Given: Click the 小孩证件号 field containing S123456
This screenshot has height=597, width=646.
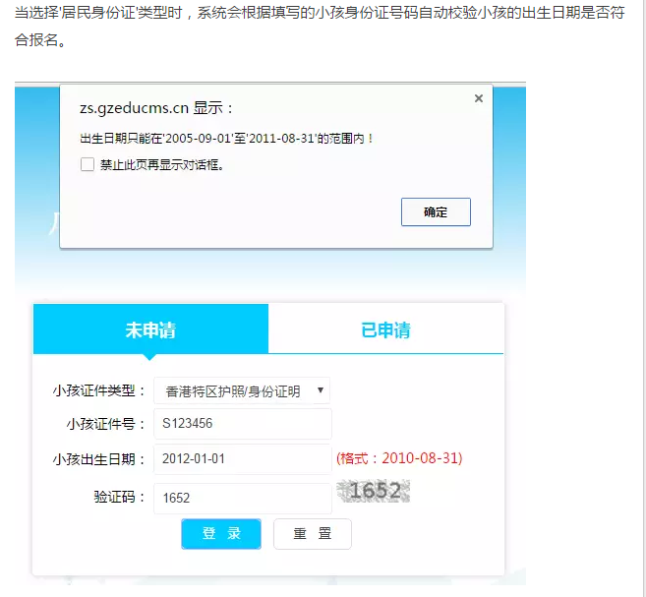Looking at the screenshot, I should pyautogui.click(x=242, y=424).
